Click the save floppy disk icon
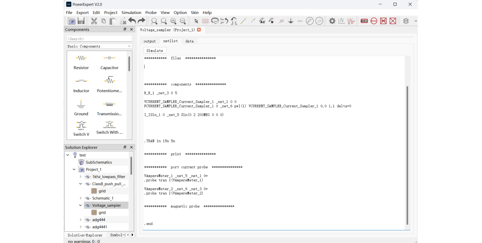The image size is (482, 243). pos(81,21)
